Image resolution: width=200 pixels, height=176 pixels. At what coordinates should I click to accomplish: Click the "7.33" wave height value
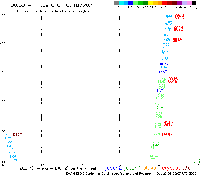point(9,142)
